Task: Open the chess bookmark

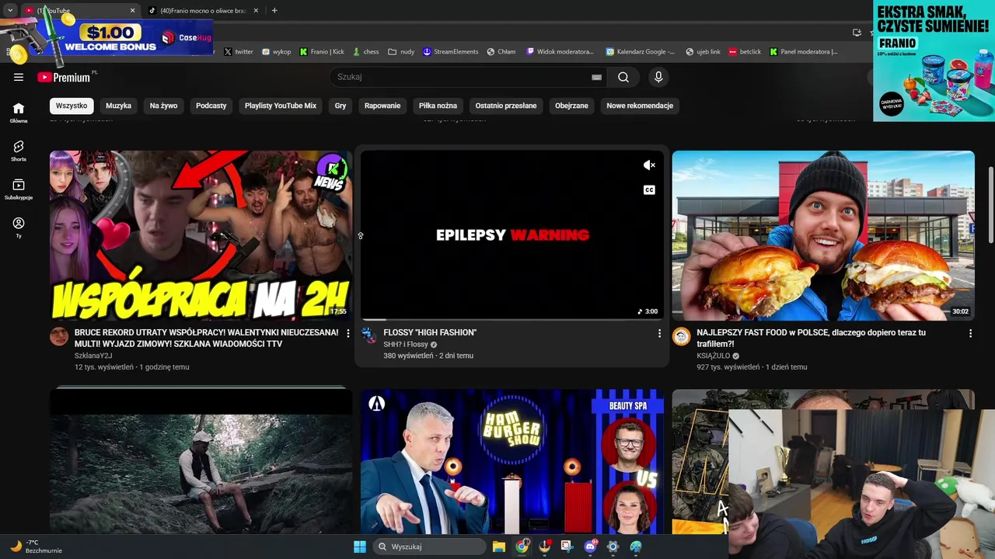Action: 366,52
